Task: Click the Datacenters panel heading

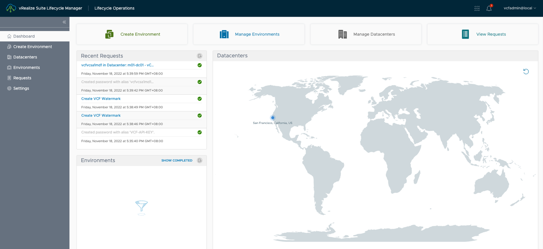Action: (232, 56)
